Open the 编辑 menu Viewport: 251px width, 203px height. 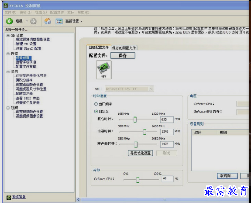point(26,12)
